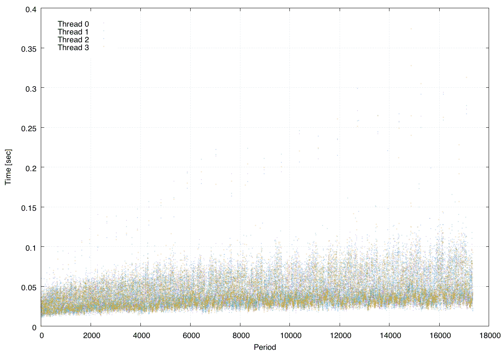Click the 'Thread 0' legend entry

(73, 24)
